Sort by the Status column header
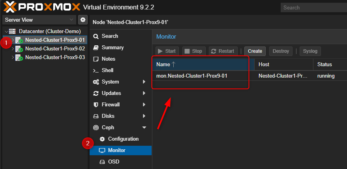This screenshot has height=169, width=347. (330, 65)
